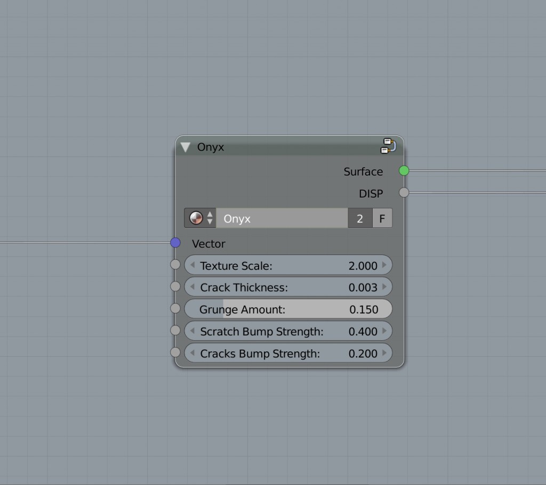Click the DISP output socket
The image size is (546, 485).
click(404, 193)
